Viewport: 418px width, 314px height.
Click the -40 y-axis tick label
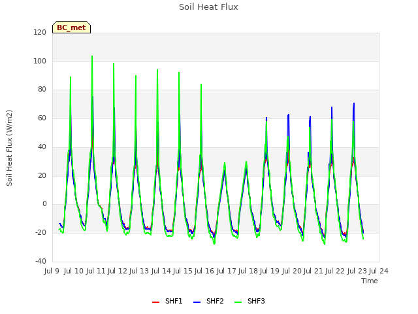click(40, 261)
